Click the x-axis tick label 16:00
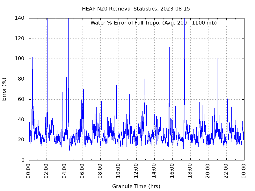255x191 pixels. pos(172,171)
